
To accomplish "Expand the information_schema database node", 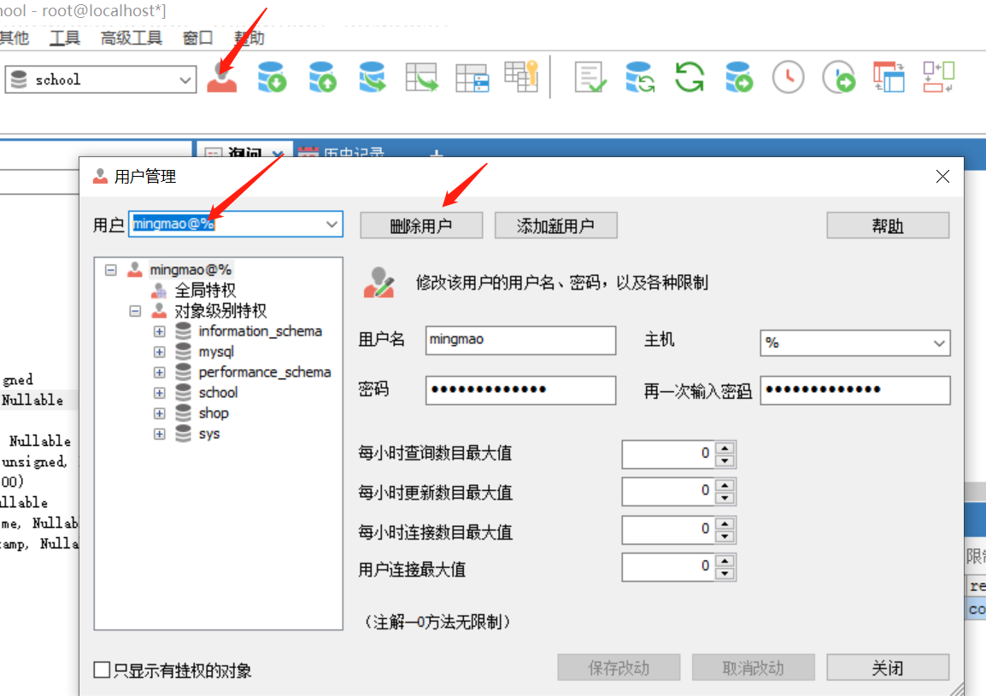I will tap(160, 331).
